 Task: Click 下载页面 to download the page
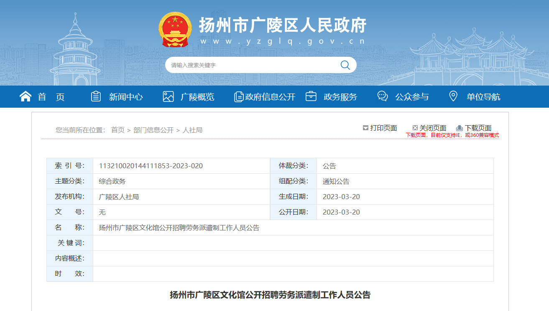point(478,128)
